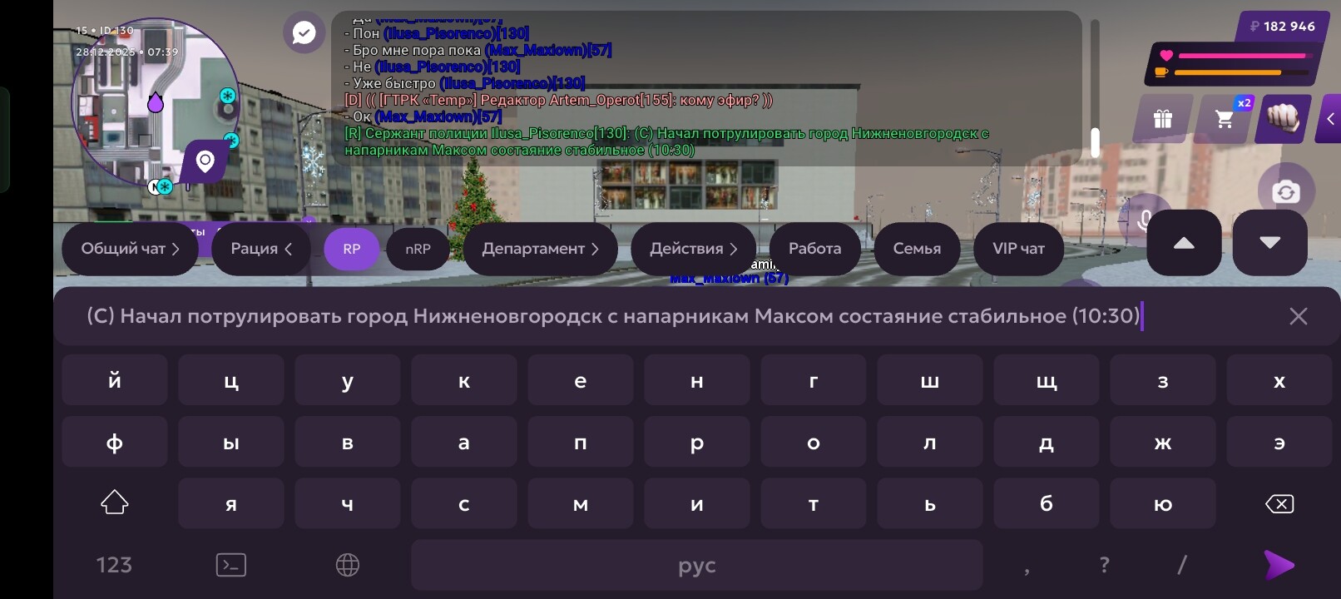Screen dimensions: 1341x599
Task: Open the console command key icon
Action: click(x=230, y=565)
